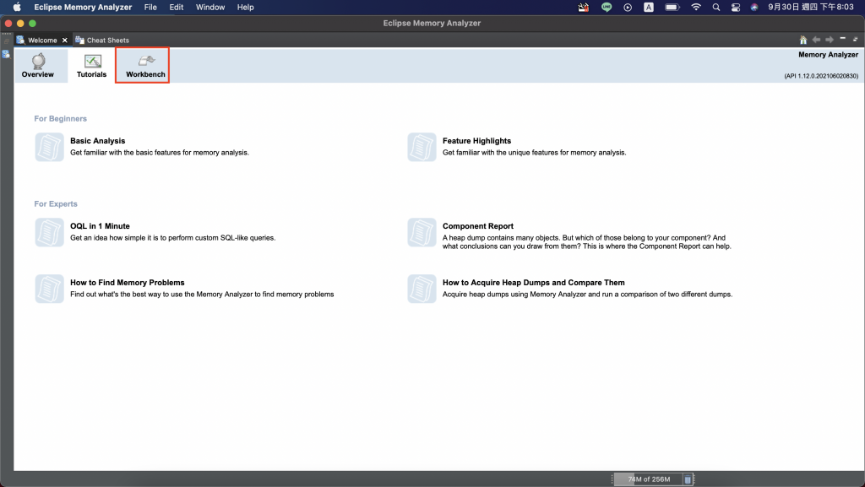Navigate back with the left arrow icon
Image resolution: width=865 pixels, height=487 pixels.
(816, 40)
